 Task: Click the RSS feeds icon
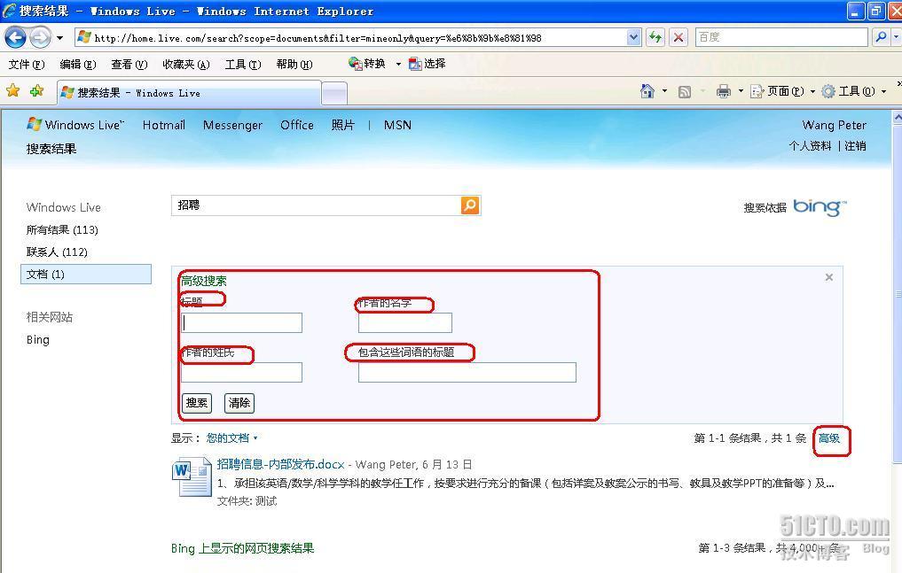[x=685, y=91]
